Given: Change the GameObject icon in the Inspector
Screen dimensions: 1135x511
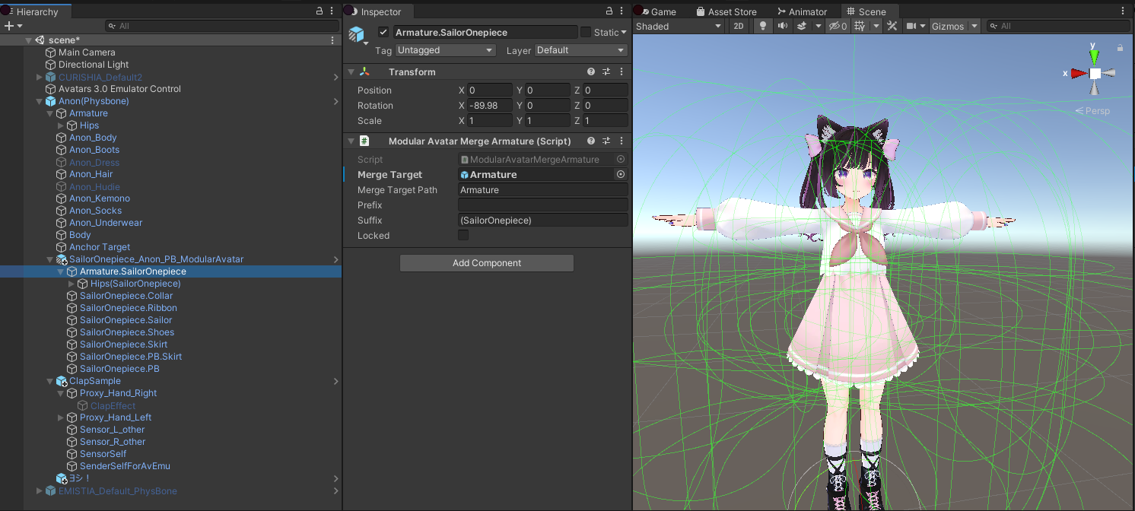Looking at the screenshot, I should click(x=357, y=35).
